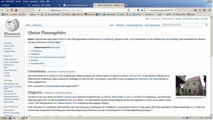Click the Anmelden login link
The width and height of the screenshot is (213, 120).
(x=204, y=19)
